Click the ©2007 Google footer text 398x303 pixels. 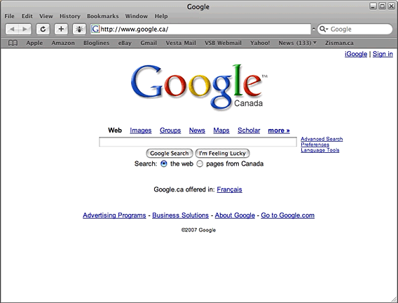[198, 230]
